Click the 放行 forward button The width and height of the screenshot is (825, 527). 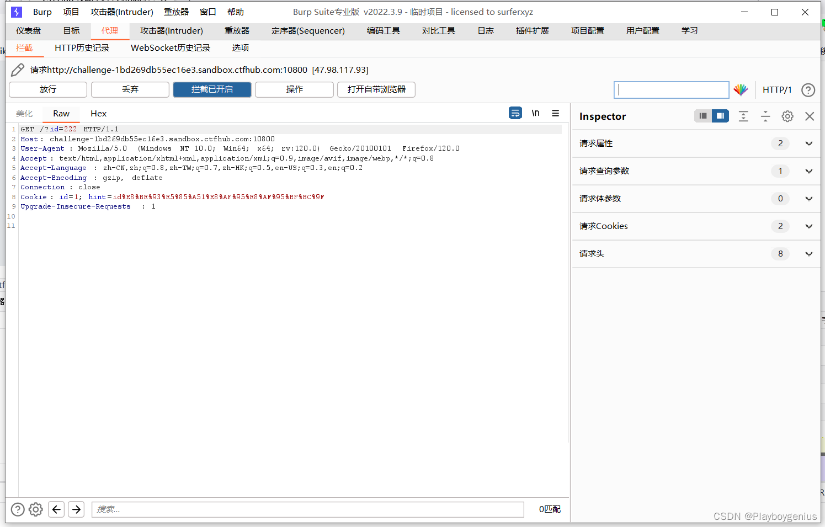click(48, 89)
